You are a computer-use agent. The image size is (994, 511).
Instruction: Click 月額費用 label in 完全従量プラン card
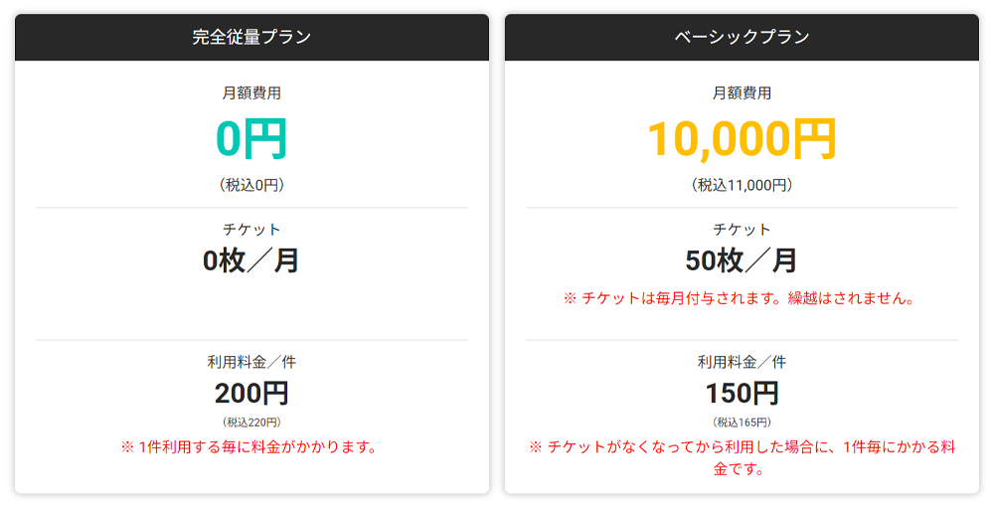pos(251,93)
